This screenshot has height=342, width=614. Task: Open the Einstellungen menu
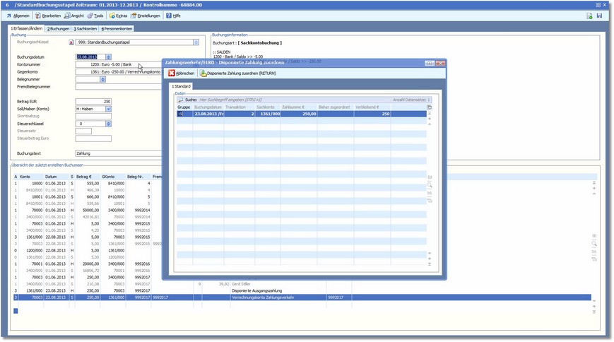click(x=146, y=16)
